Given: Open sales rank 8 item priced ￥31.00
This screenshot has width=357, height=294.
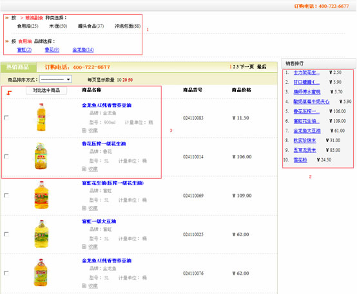Looking at the screenshot, I should pos(305,140).
